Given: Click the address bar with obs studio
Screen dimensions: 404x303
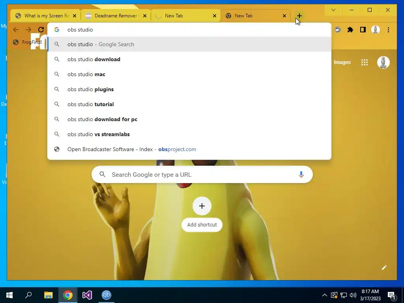Looking at the screenshot, I should [x=189, y=30].
